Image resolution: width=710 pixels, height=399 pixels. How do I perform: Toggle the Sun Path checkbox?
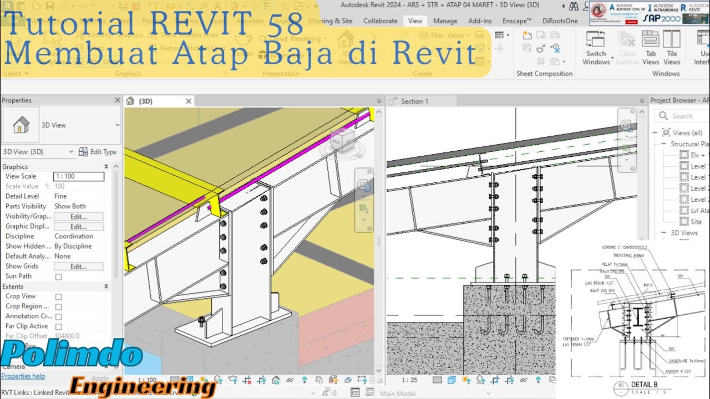tap(58, 277)
